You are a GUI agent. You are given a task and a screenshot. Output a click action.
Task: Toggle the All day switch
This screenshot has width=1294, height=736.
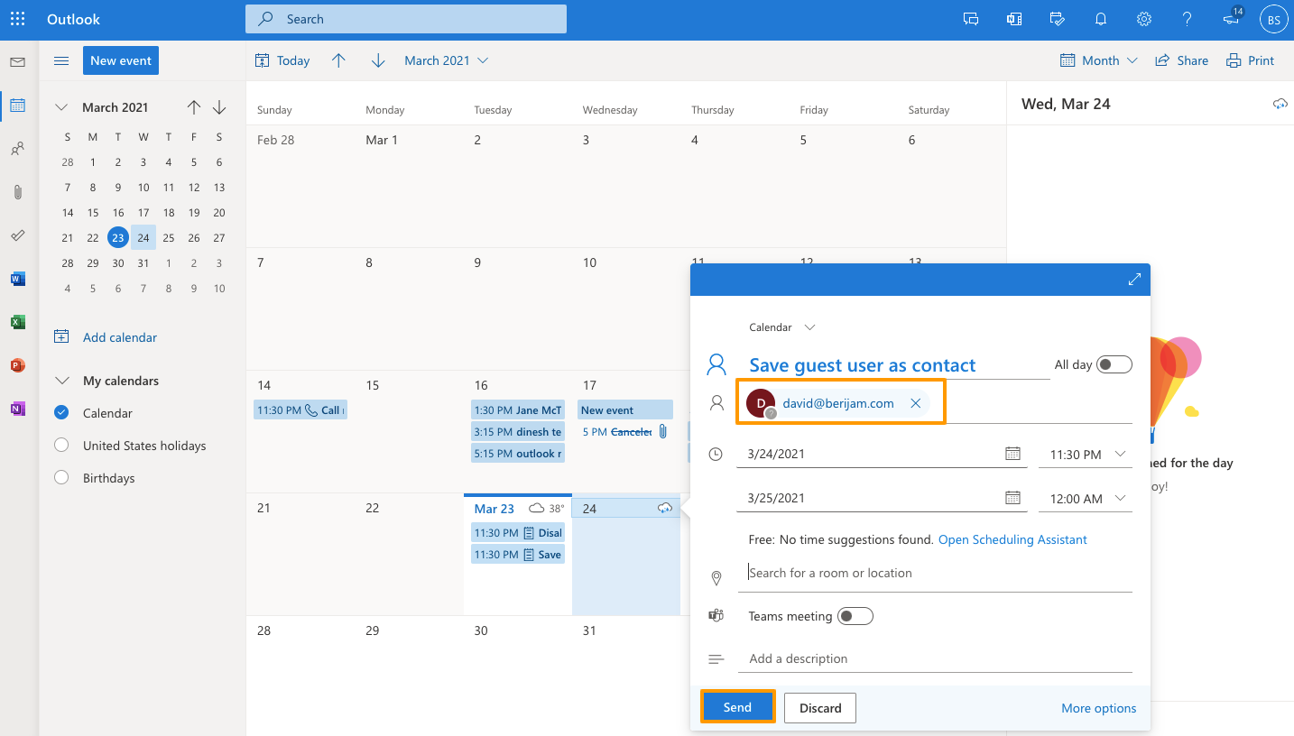1114,364
